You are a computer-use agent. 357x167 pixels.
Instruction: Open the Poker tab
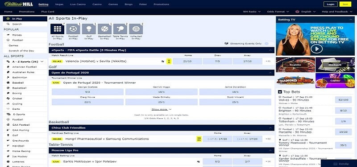143,4
